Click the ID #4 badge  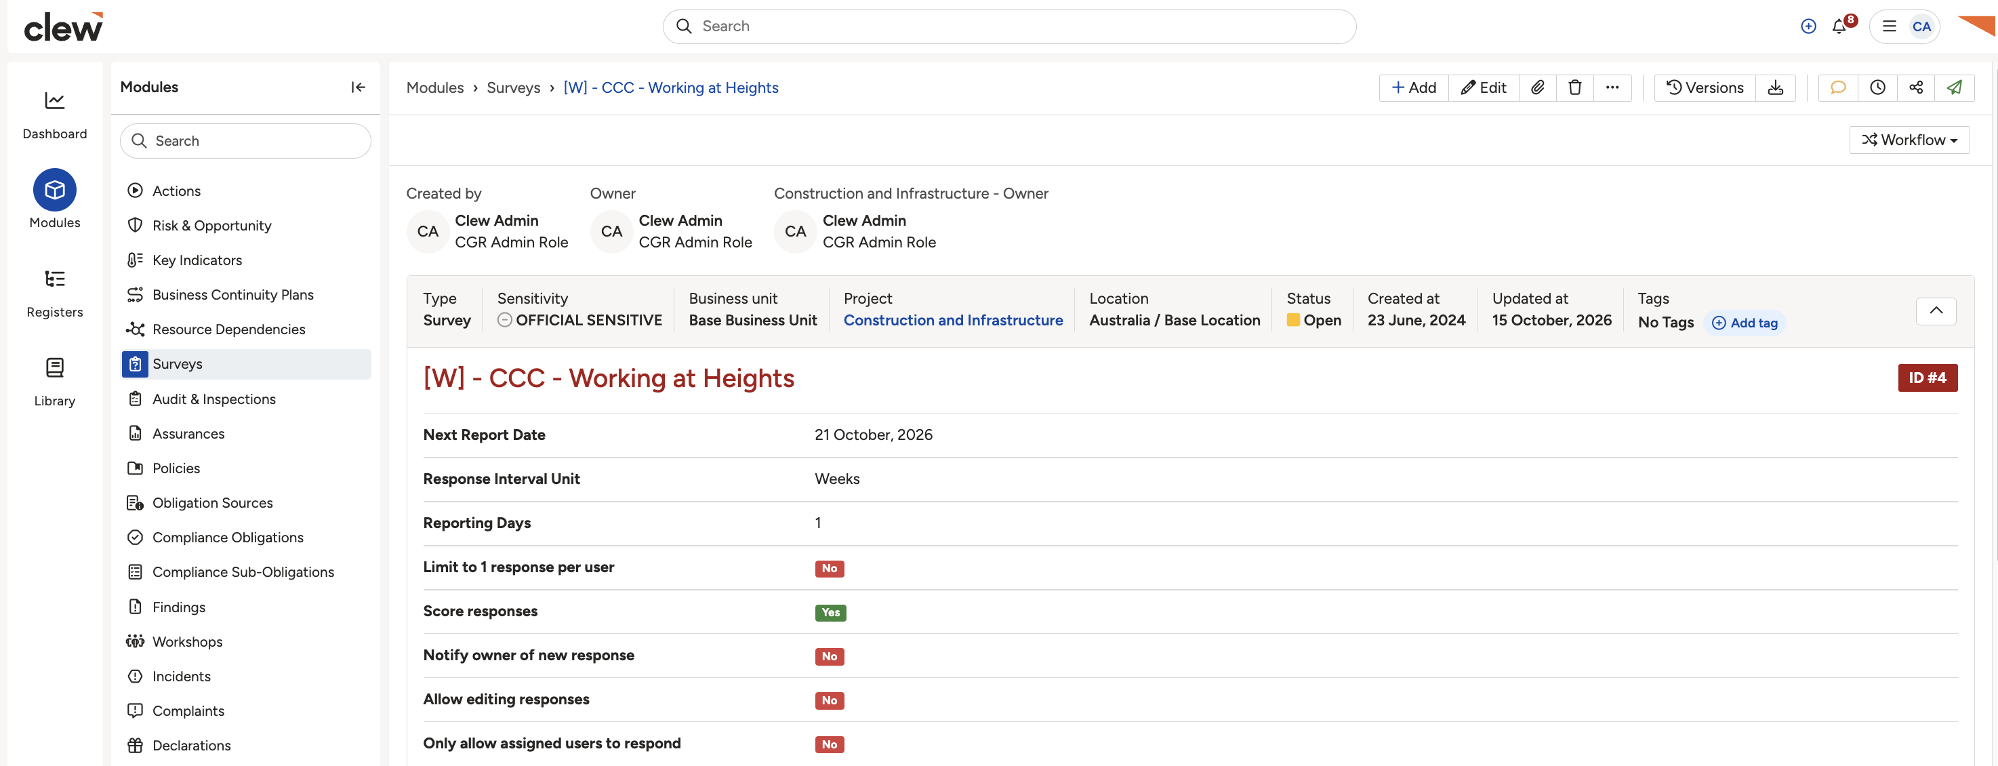coord(1927,378)
